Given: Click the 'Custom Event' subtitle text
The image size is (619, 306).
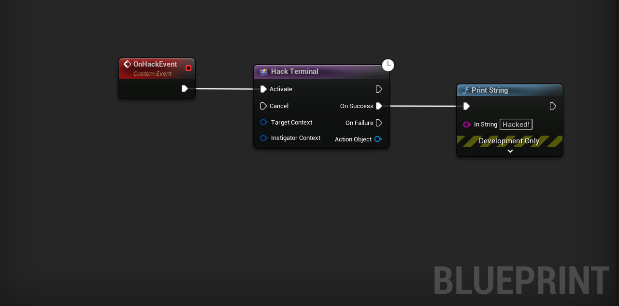Looking at the screenshot, I should coord(153,74).
